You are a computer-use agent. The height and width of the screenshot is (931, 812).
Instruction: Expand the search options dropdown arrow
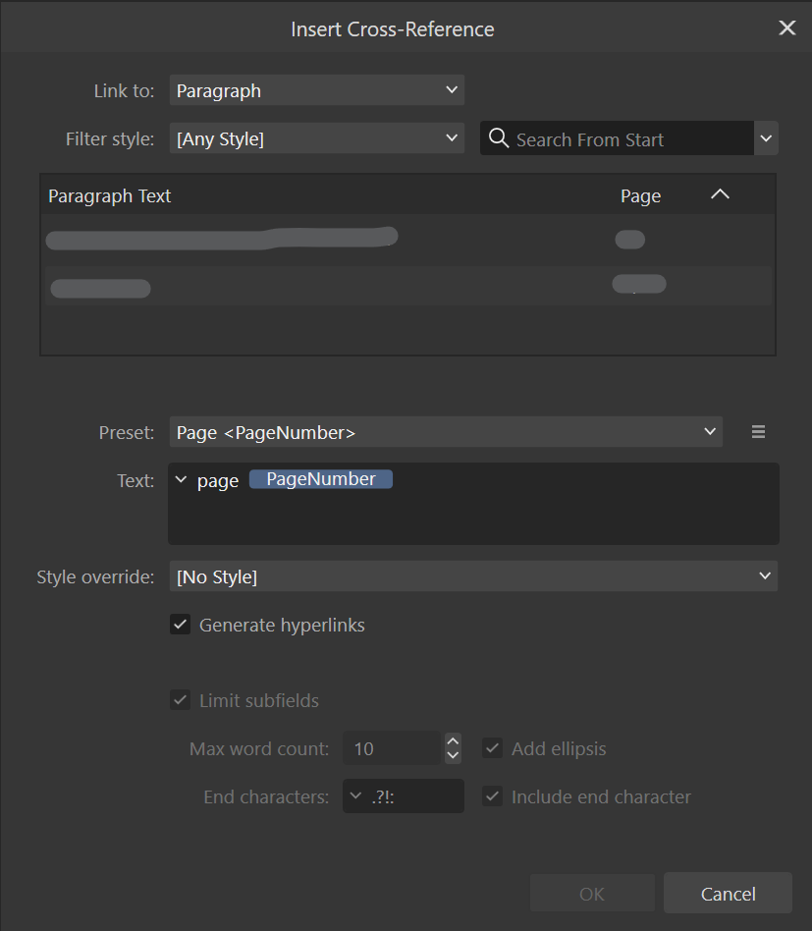[766, 139]
